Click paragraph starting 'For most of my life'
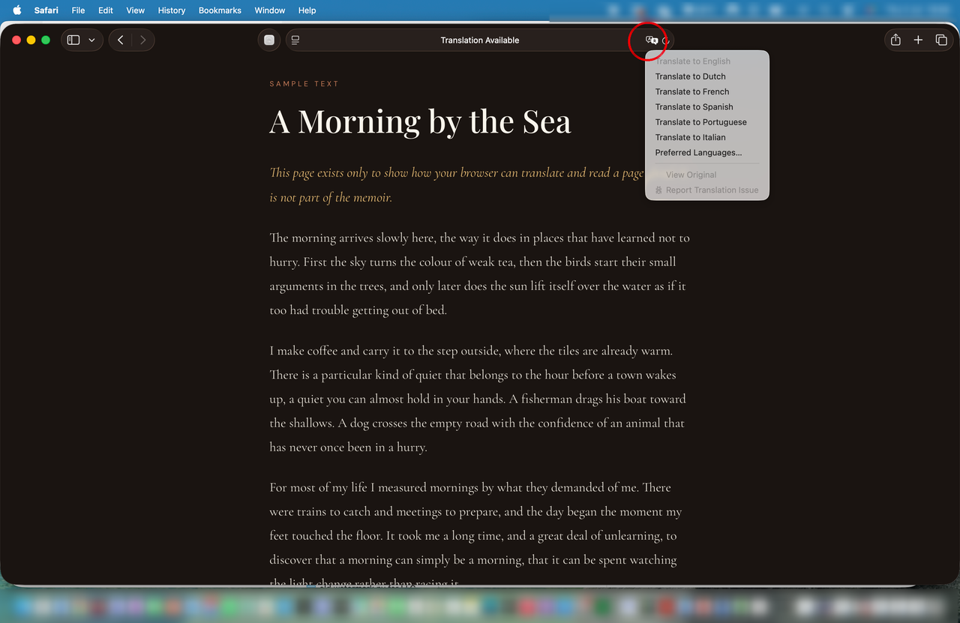This screenshot has height=623, width=960. point(476,535)
